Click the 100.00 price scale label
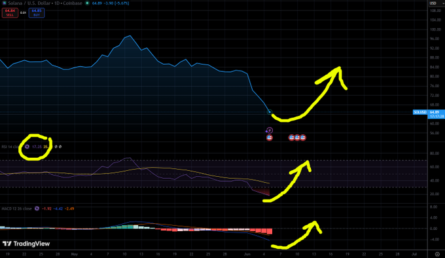445x258 pixels. (435, 29)
